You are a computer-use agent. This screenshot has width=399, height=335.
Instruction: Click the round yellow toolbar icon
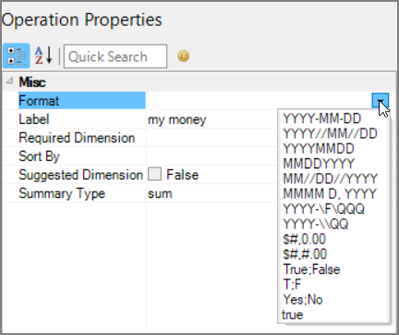pyautogui.click(x=184, y=56)
